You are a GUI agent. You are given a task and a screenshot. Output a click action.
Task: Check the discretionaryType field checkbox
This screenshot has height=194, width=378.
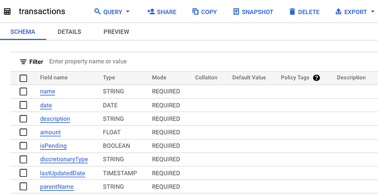(x=23, y=159)
